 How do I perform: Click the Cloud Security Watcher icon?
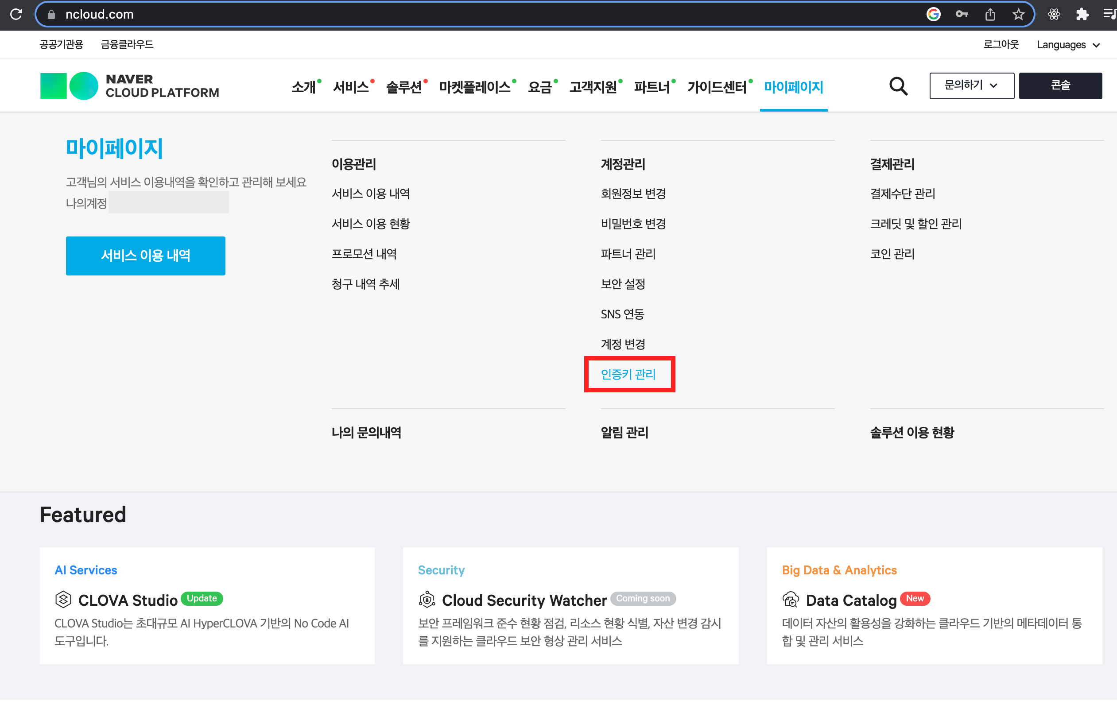pos(427,599)
